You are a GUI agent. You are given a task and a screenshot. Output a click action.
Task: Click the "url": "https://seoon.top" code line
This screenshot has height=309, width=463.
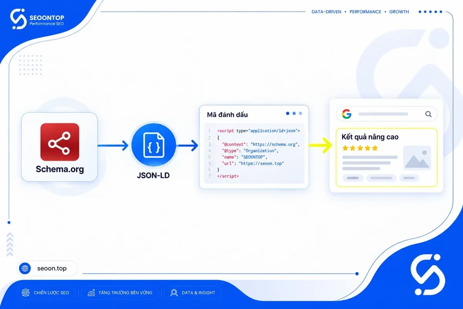(x=253, y=163)
